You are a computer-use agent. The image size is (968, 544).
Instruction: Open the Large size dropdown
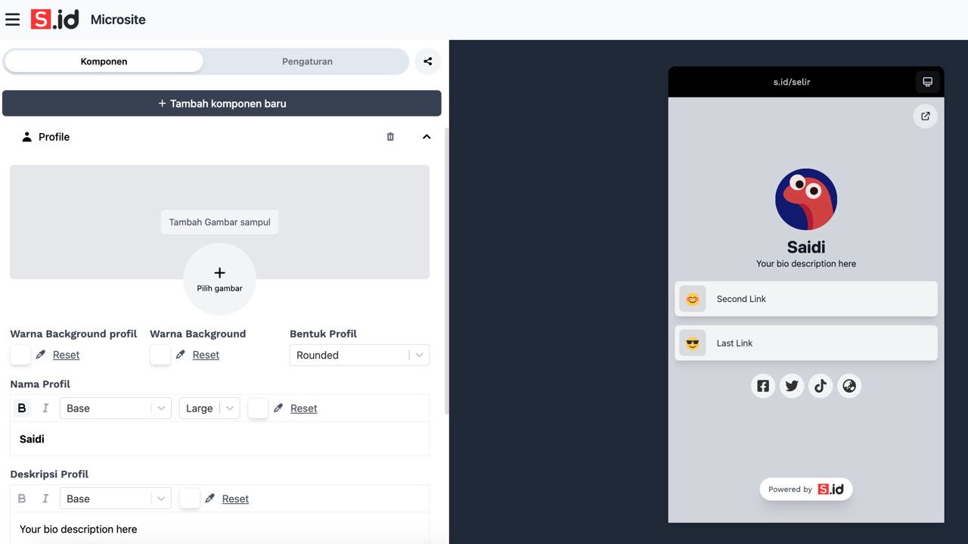click(209, 409)
